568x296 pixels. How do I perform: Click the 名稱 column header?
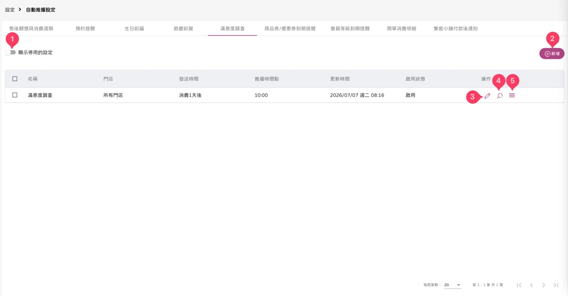click(33, 79)
